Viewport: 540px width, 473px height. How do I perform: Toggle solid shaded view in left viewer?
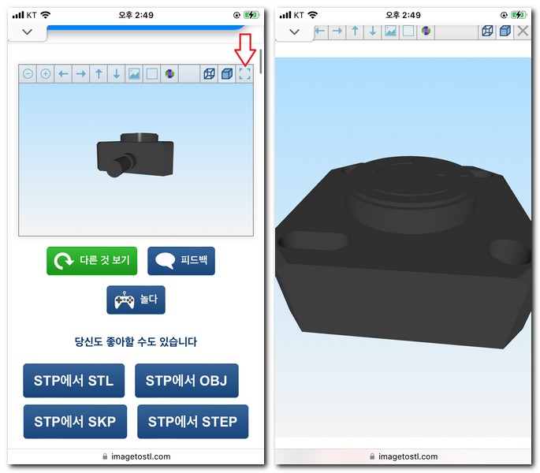click(x=227, y=74)
